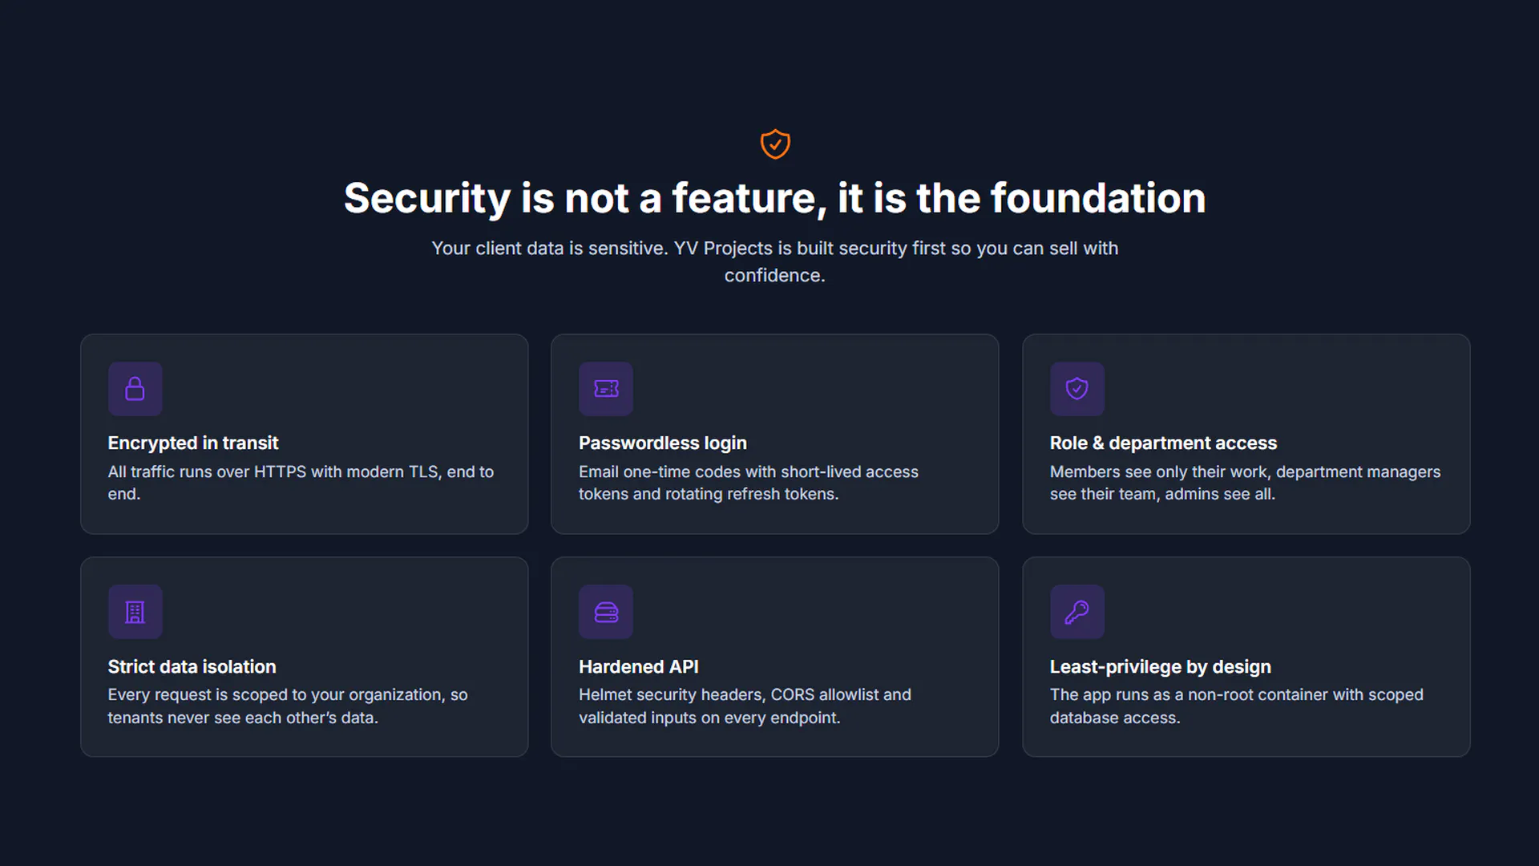Select the Strict data isolation heading
Viewport: 1539px width, 866px height.
click(x=192, y=667)
